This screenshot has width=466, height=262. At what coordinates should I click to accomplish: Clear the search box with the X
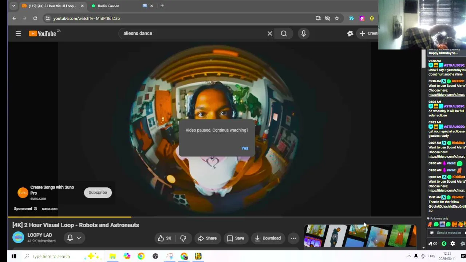pos(270,33)
